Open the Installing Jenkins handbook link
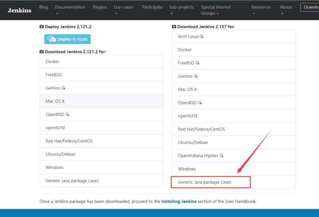The height and width of the screenshot is (217, 319). click(179, 201)
